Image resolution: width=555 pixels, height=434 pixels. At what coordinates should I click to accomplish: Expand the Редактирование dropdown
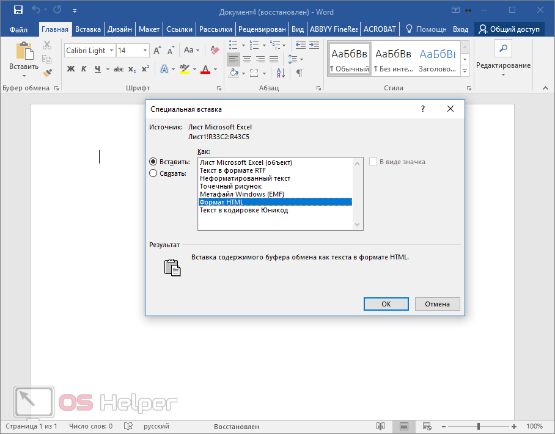point(503,66)
